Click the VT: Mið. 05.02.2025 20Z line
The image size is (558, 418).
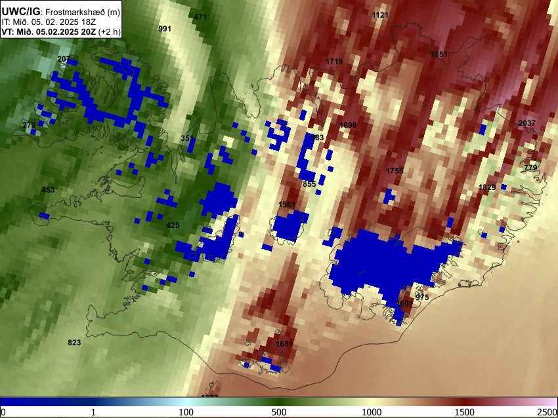coord(61,31)
